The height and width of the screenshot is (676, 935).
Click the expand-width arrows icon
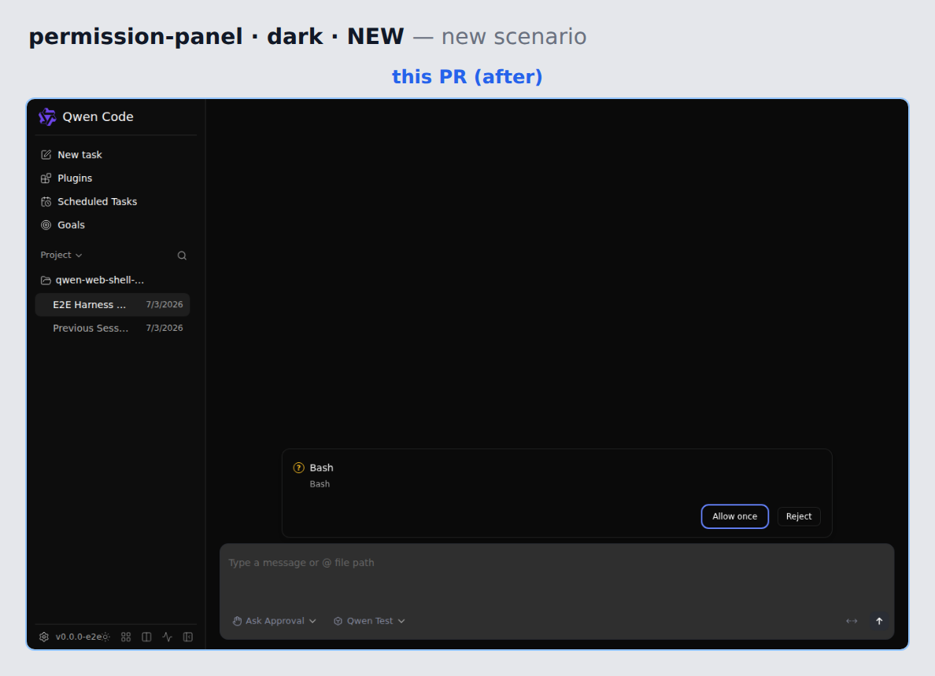[x=852, y=621]
